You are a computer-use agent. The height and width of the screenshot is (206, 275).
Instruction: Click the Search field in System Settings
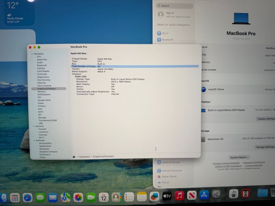click(174, 6)
